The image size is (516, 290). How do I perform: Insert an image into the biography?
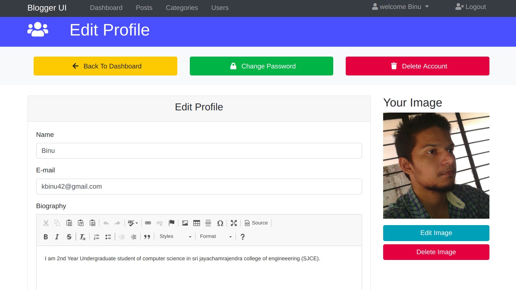[x=185, y=223]
